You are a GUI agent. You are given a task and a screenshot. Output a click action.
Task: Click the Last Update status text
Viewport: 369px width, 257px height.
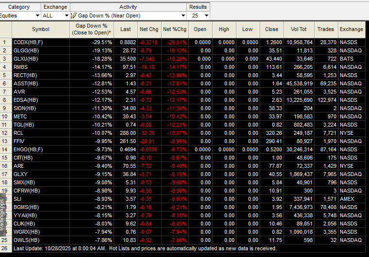(x=145, y=248)
